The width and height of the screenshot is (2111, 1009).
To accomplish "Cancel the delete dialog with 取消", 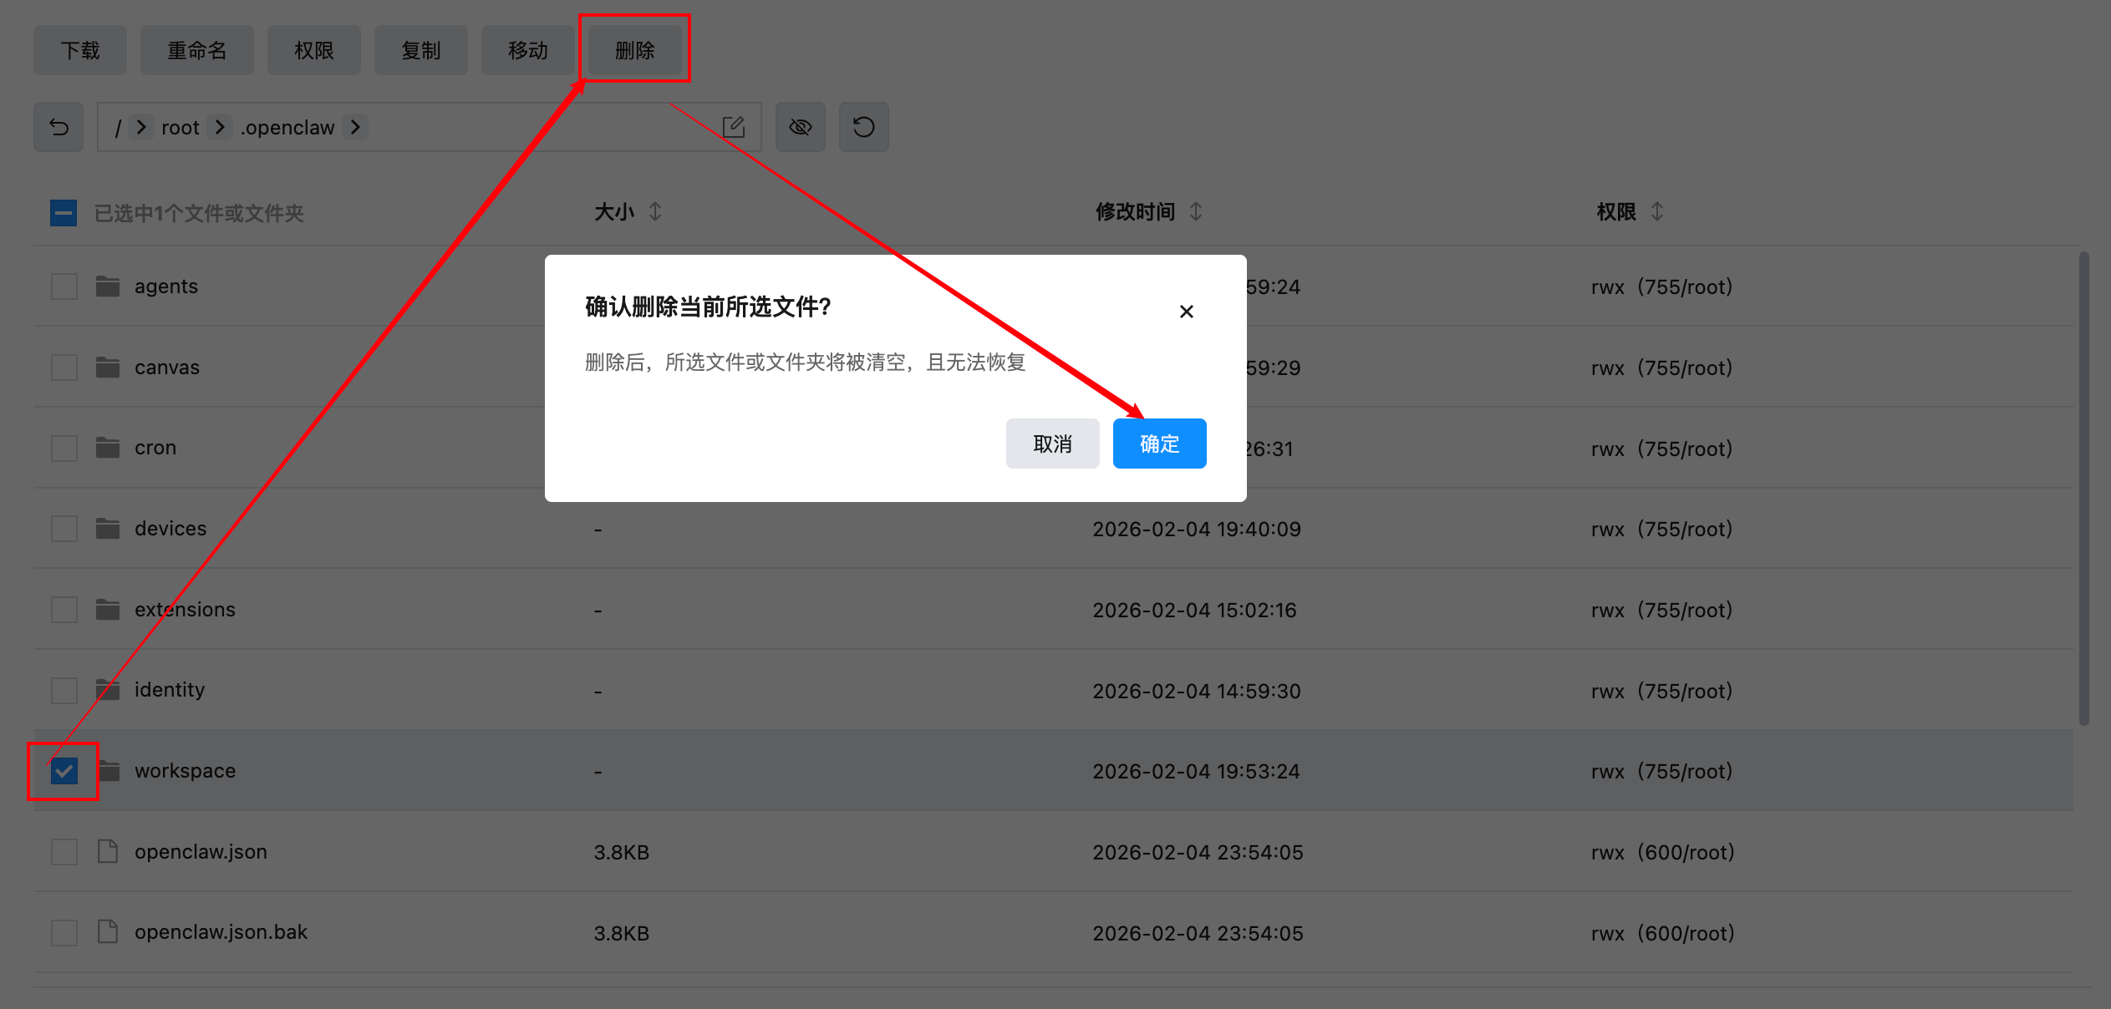I will 1052,444.
